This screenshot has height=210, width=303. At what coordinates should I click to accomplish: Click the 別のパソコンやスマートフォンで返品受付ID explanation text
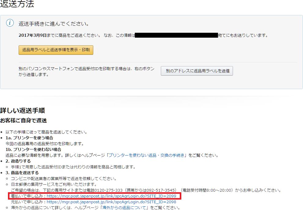pos(87,71)
